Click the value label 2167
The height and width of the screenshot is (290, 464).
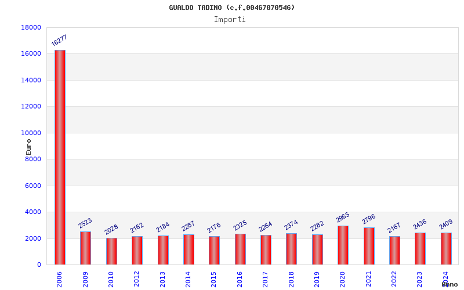394,228
